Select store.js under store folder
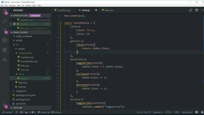The image size is (204, 115). [30, 78]
